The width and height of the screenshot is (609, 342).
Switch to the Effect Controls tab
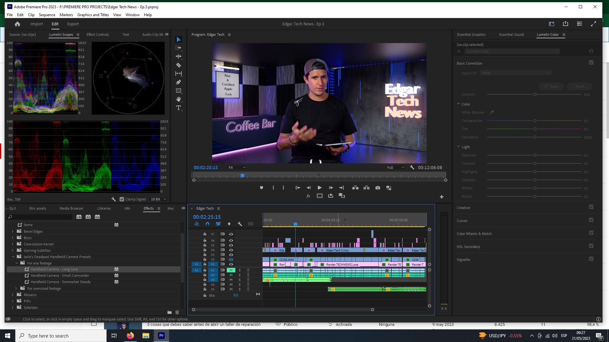98,35
